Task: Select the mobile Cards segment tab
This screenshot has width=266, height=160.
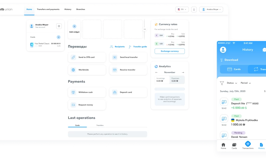Action: coord(234,69)
